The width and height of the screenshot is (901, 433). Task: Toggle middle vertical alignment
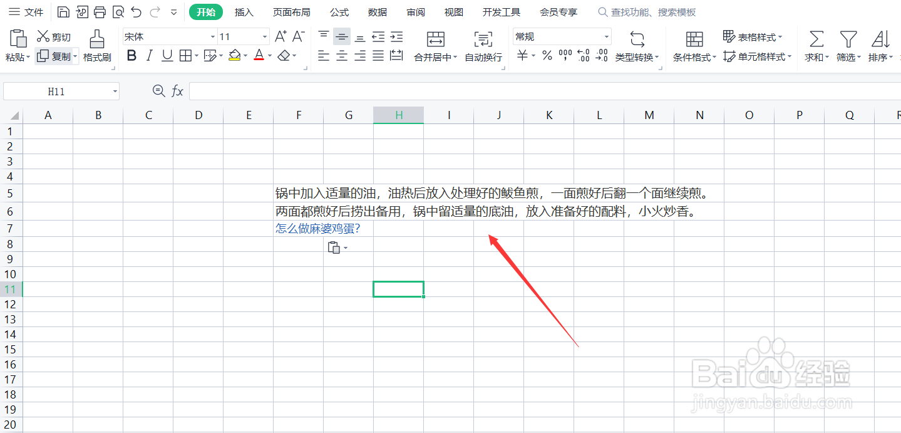(342, 37)
